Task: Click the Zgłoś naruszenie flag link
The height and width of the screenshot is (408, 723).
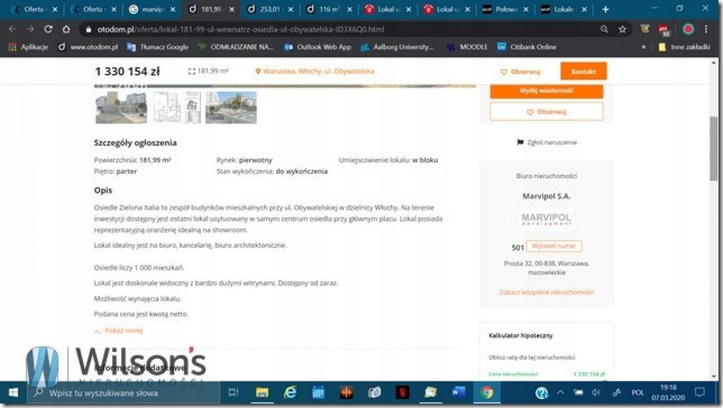Action: tap(547, 143)
